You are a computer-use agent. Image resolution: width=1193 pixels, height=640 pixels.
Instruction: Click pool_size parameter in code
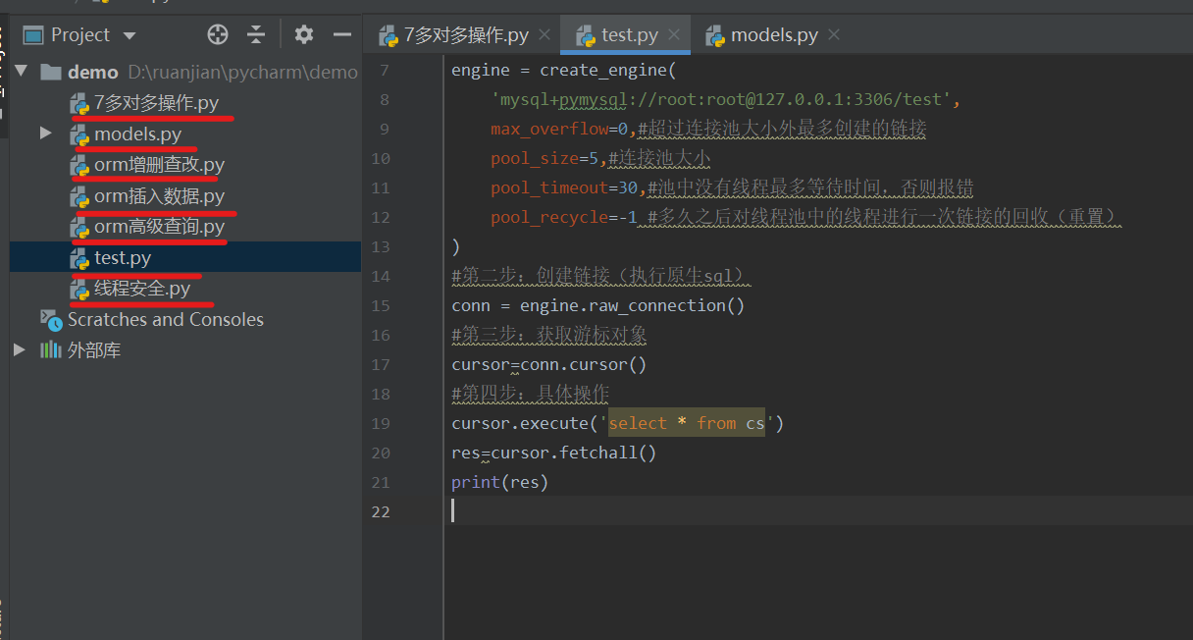click(535, 158)
